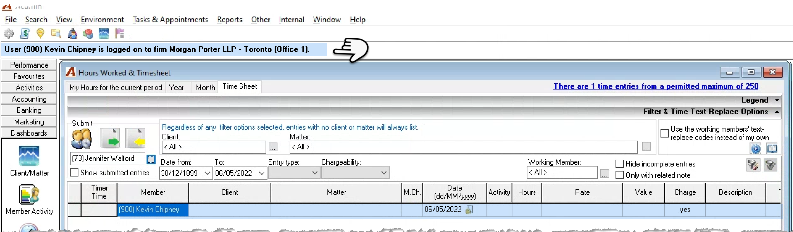Open the Reports menu

coord(230,20)
